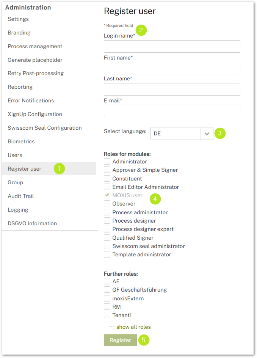257x358 pixels.
Task: Go to Branding in Administration menu
Action: pyautogui.click(x=19, y=33)
